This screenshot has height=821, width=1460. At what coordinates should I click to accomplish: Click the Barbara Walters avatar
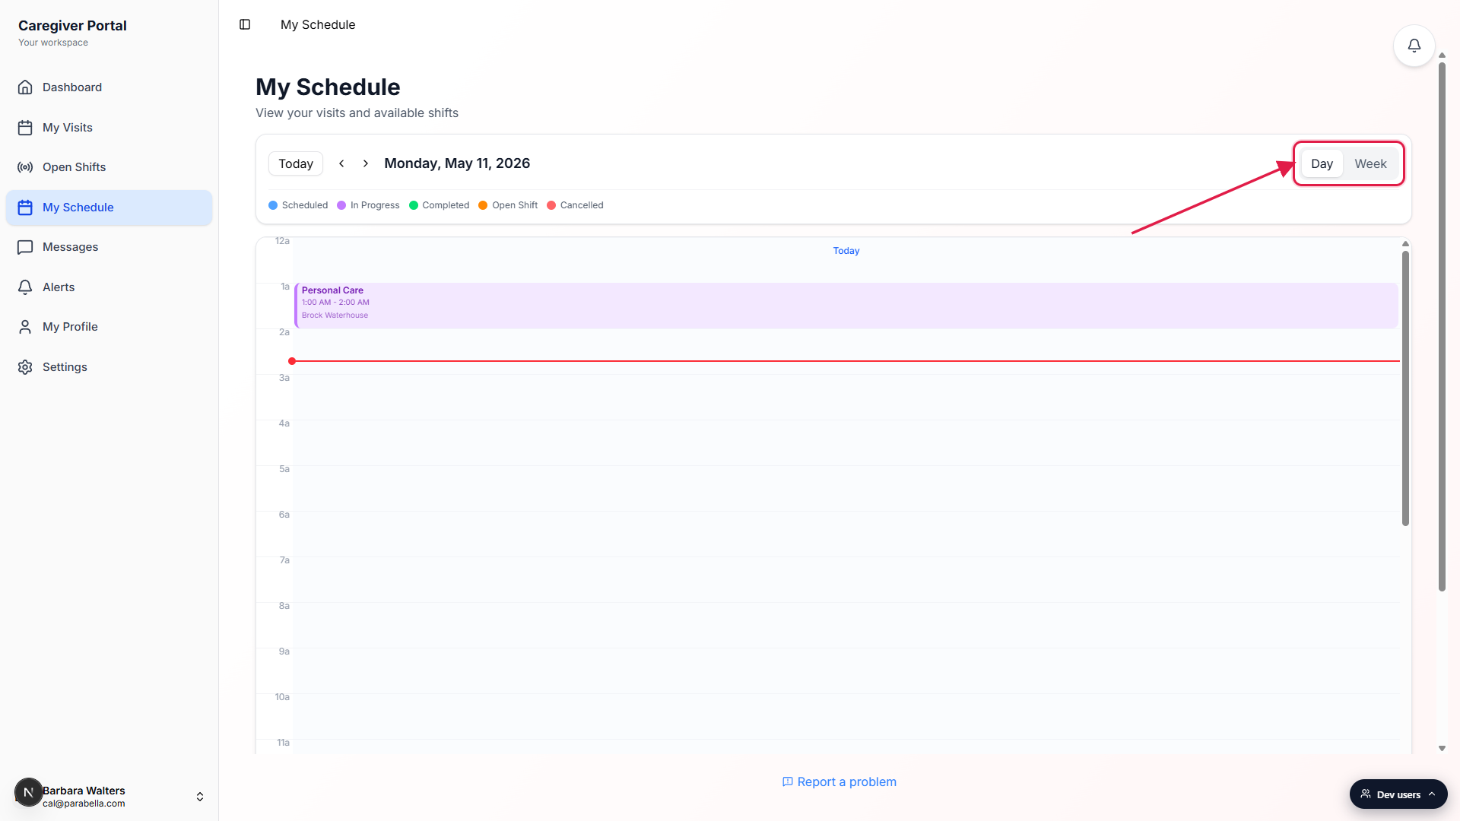(28, 792)
